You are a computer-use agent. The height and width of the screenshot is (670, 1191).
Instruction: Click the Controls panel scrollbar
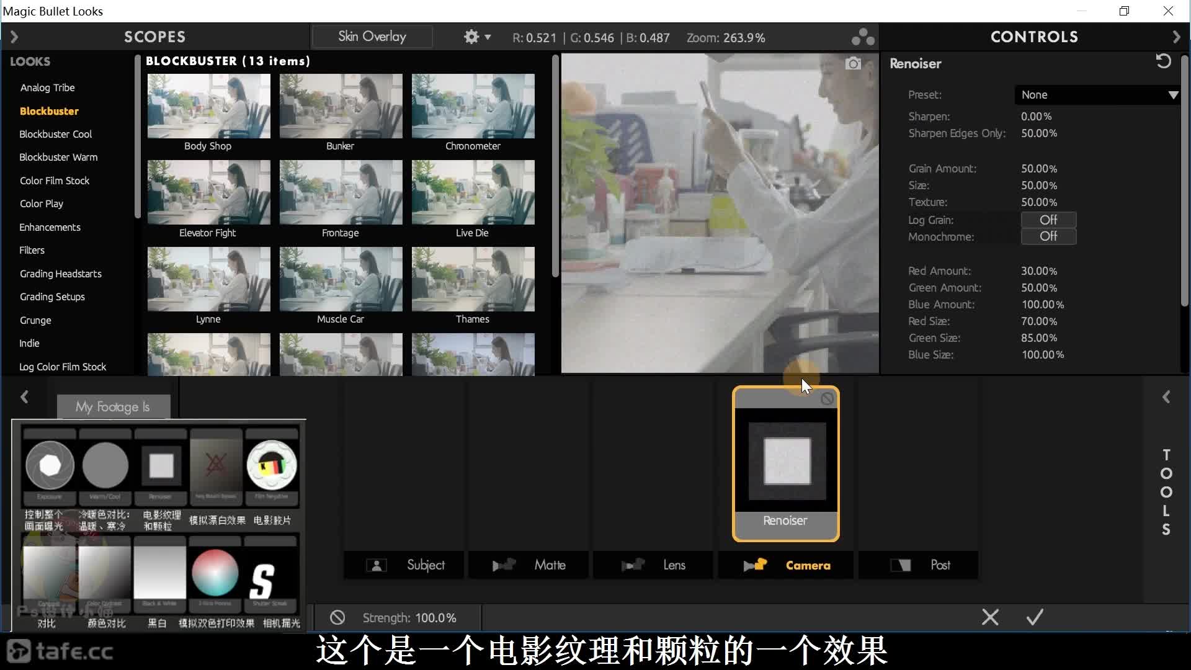1184,180
